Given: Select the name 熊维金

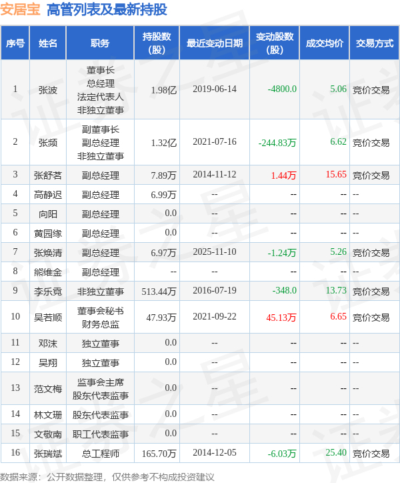Looking at the screenshot, I should (48, 272).
